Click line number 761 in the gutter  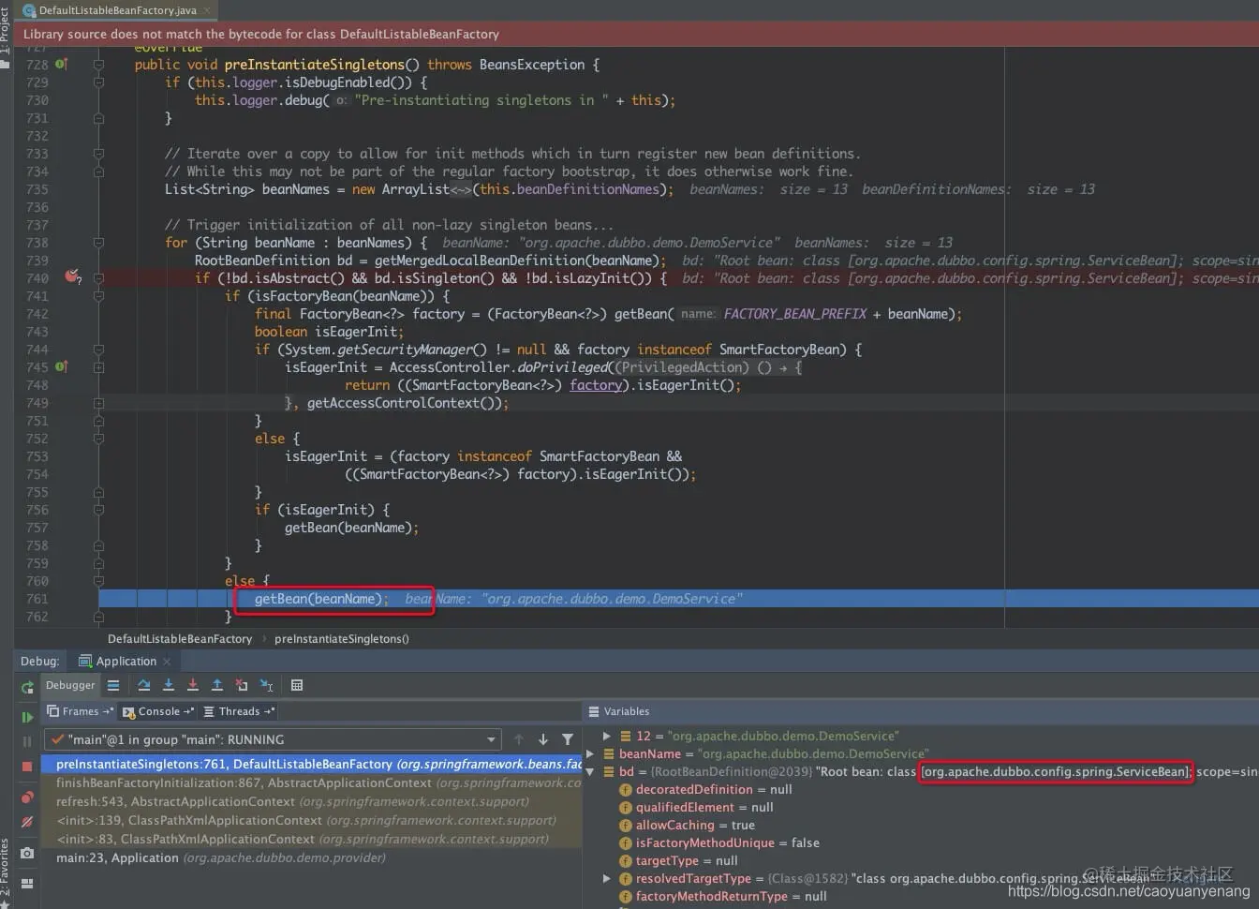[37, 599]
